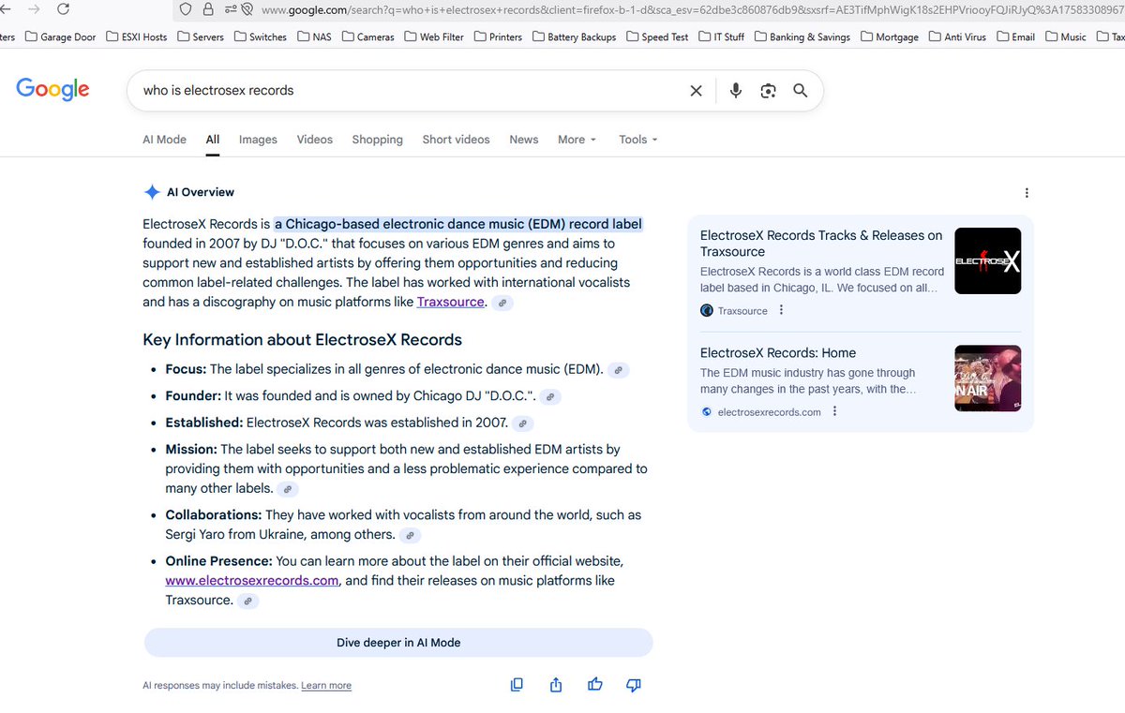1125x713 pixels.
Task: Switch to the Shopping tab
Action: click(377, 140)
